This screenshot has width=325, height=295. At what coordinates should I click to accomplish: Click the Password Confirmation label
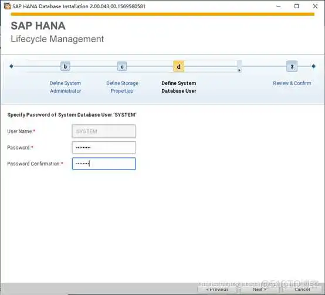(35, 164)
